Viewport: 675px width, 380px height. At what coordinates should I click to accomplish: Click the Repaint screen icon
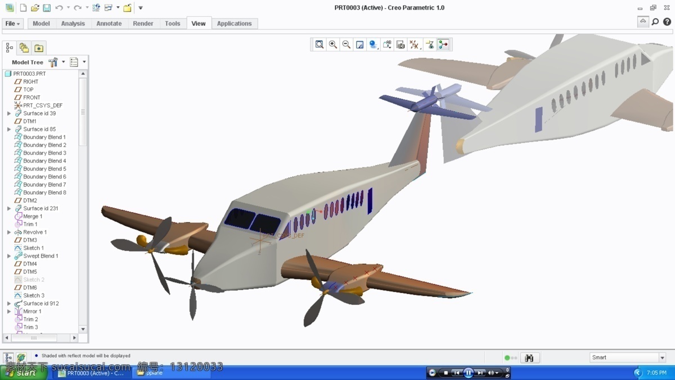pyautogui.click(x=360, y=44)
